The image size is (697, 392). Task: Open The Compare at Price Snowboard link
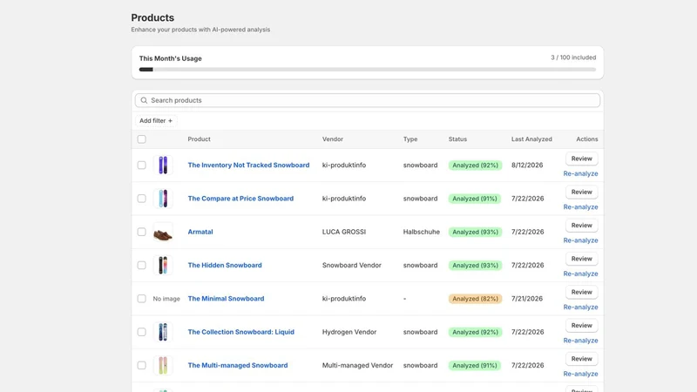pos(240,199)
